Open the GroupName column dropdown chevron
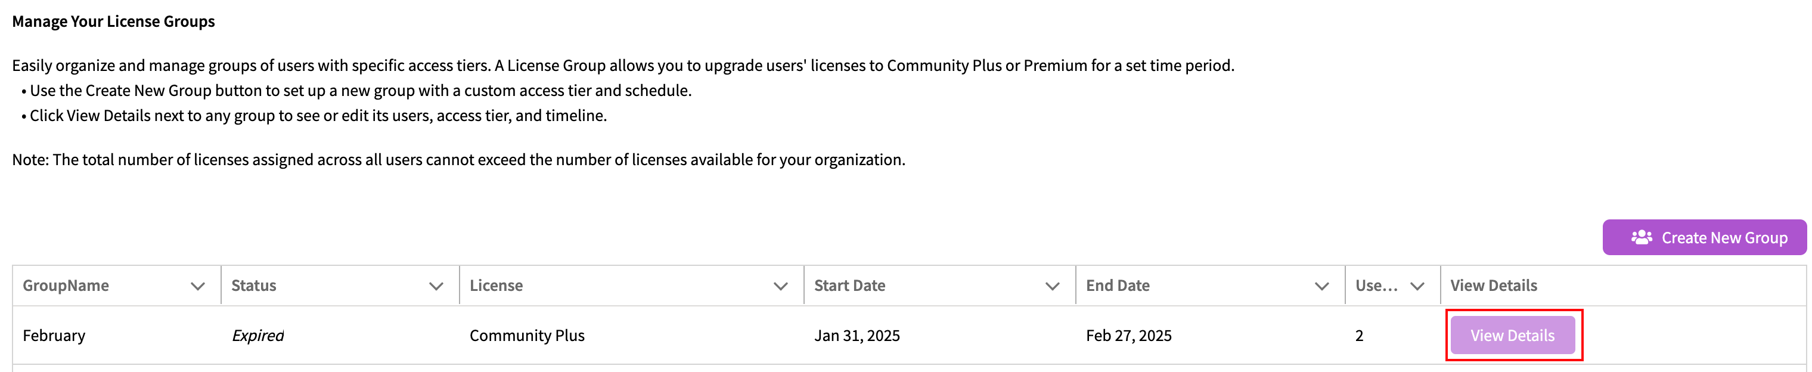This screenshot has height=372, width=1812. (x=198, y=286)
